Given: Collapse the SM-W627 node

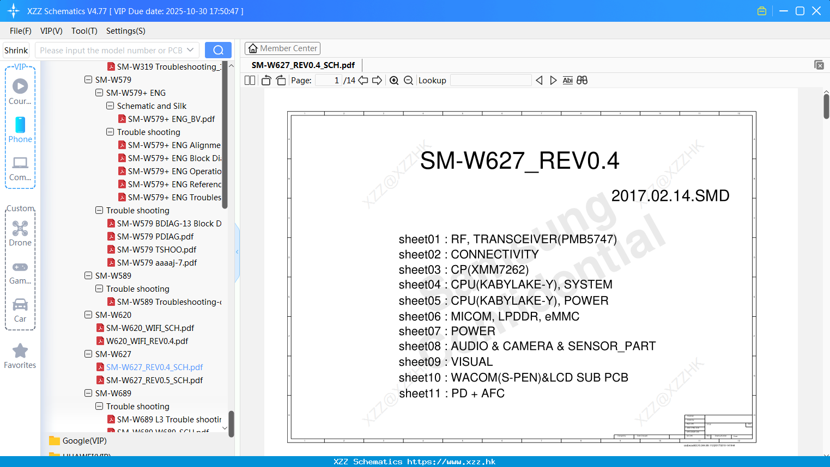Looking at the screenshot, I should [88, 354].
